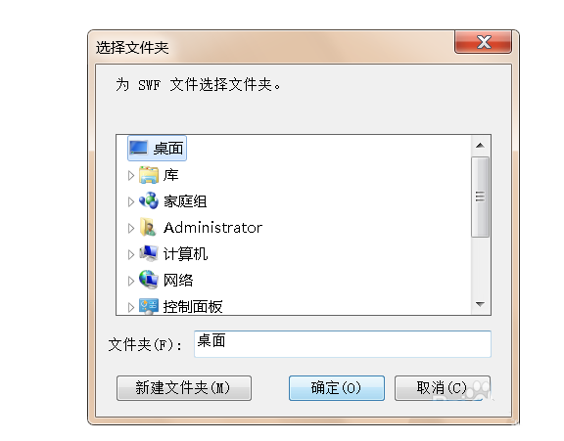Expand the 家庭组 tree node arrow
This screenshot has width=564, height=441.
click(x=131, y=201)
